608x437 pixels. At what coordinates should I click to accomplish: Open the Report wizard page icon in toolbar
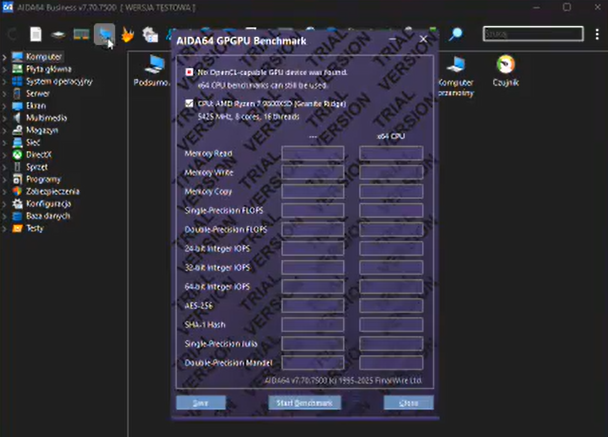coord(36,34)
